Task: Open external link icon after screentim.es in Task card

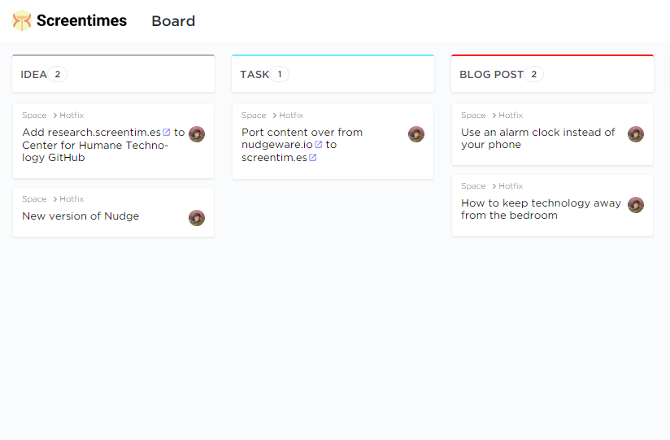Action: click(313, 157)
